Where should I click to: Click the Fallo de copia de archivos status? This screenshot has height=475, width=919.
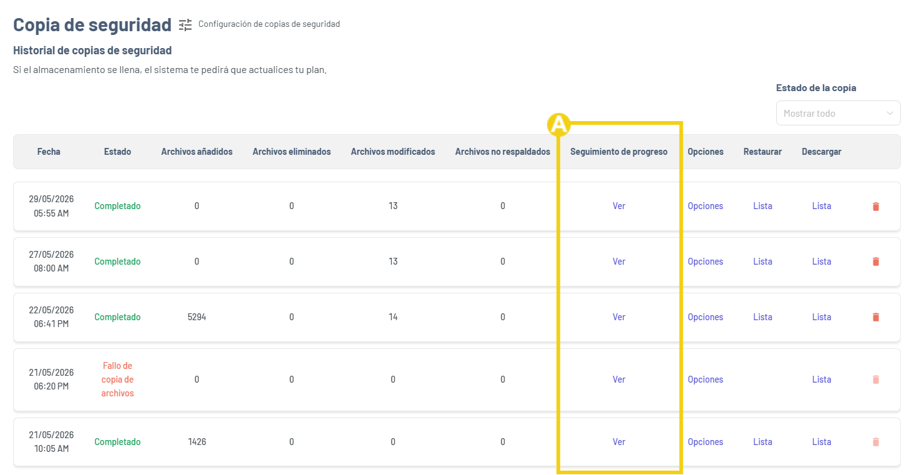tap(117, 380)
